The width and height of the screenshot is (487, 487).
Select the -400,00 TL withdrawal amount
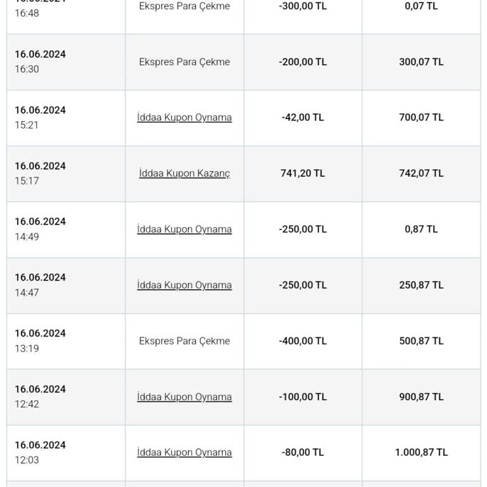302,341
